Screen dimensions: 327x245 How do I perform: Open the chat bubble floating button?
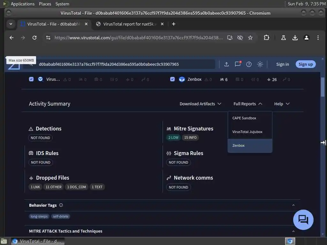coord(303,219)
